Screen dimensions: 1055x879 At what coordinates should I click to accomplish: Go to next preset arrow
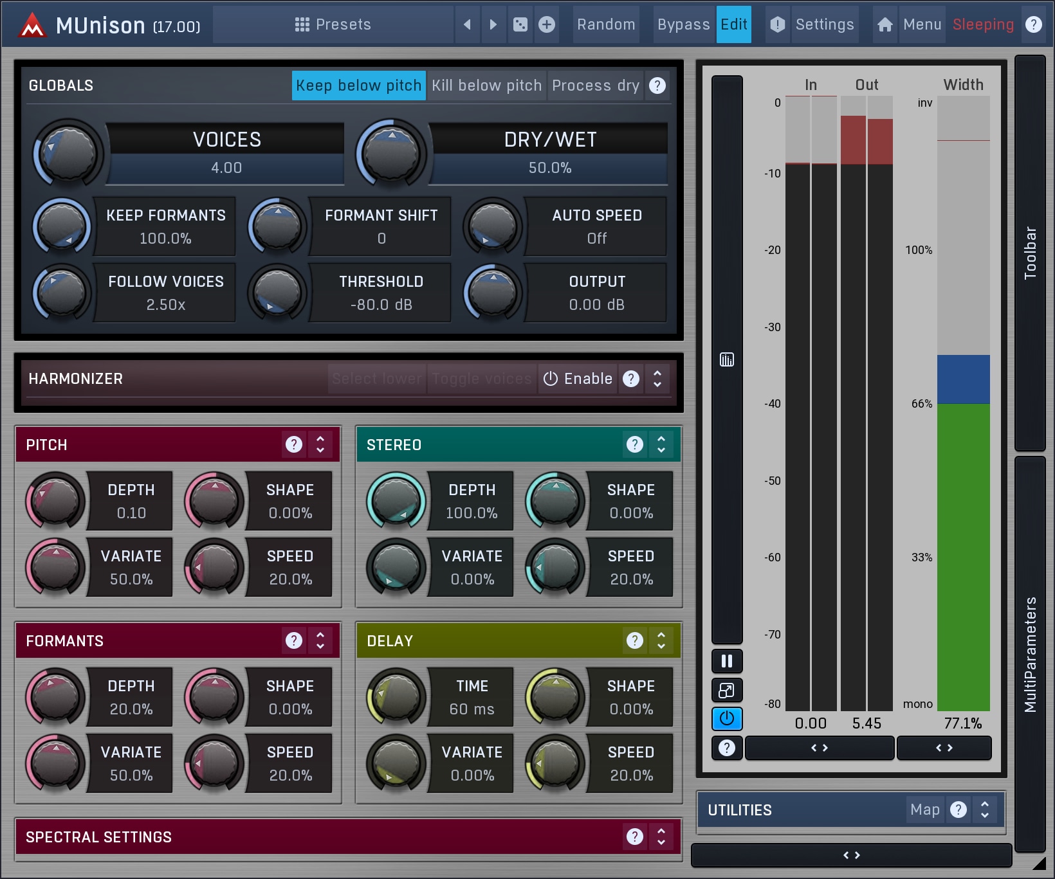pyautogui.click(x=493, y=24)
